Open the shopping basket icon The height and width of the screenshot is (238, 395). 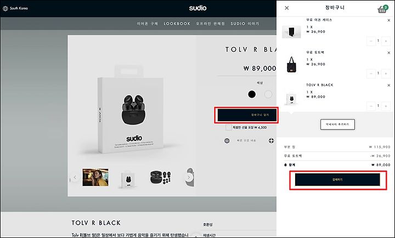(x=382, y=9)
